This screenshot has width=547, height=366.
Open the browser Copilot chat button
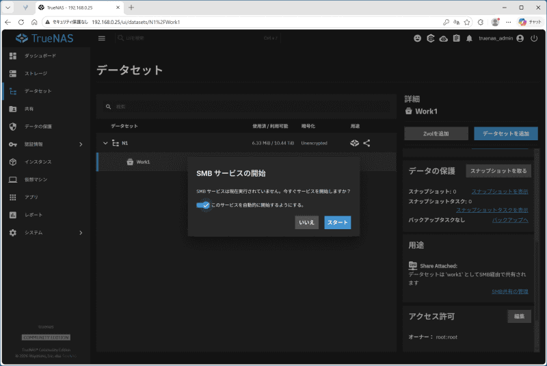click(530, 22)
